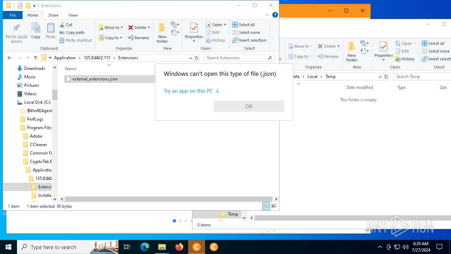Click Date modified column in Temp window
Screen dimensions: 451x254
click(360, 87)
